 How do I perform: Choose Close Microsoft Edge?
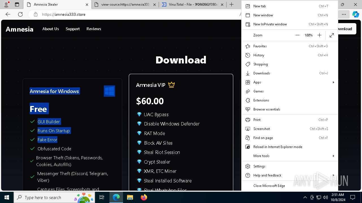pyautogui.click(x=290, y=186)
